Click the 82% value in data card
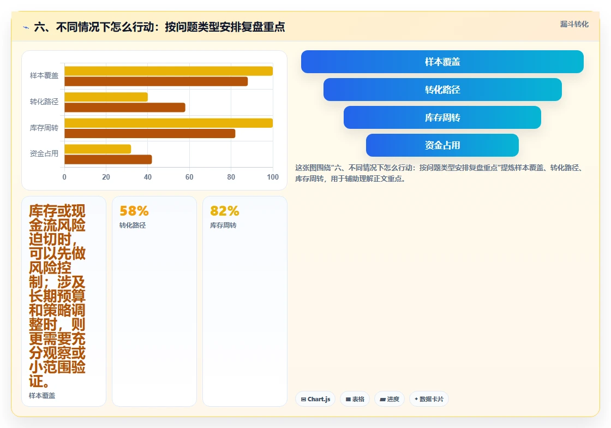611x428 pixels. (225, 211)
